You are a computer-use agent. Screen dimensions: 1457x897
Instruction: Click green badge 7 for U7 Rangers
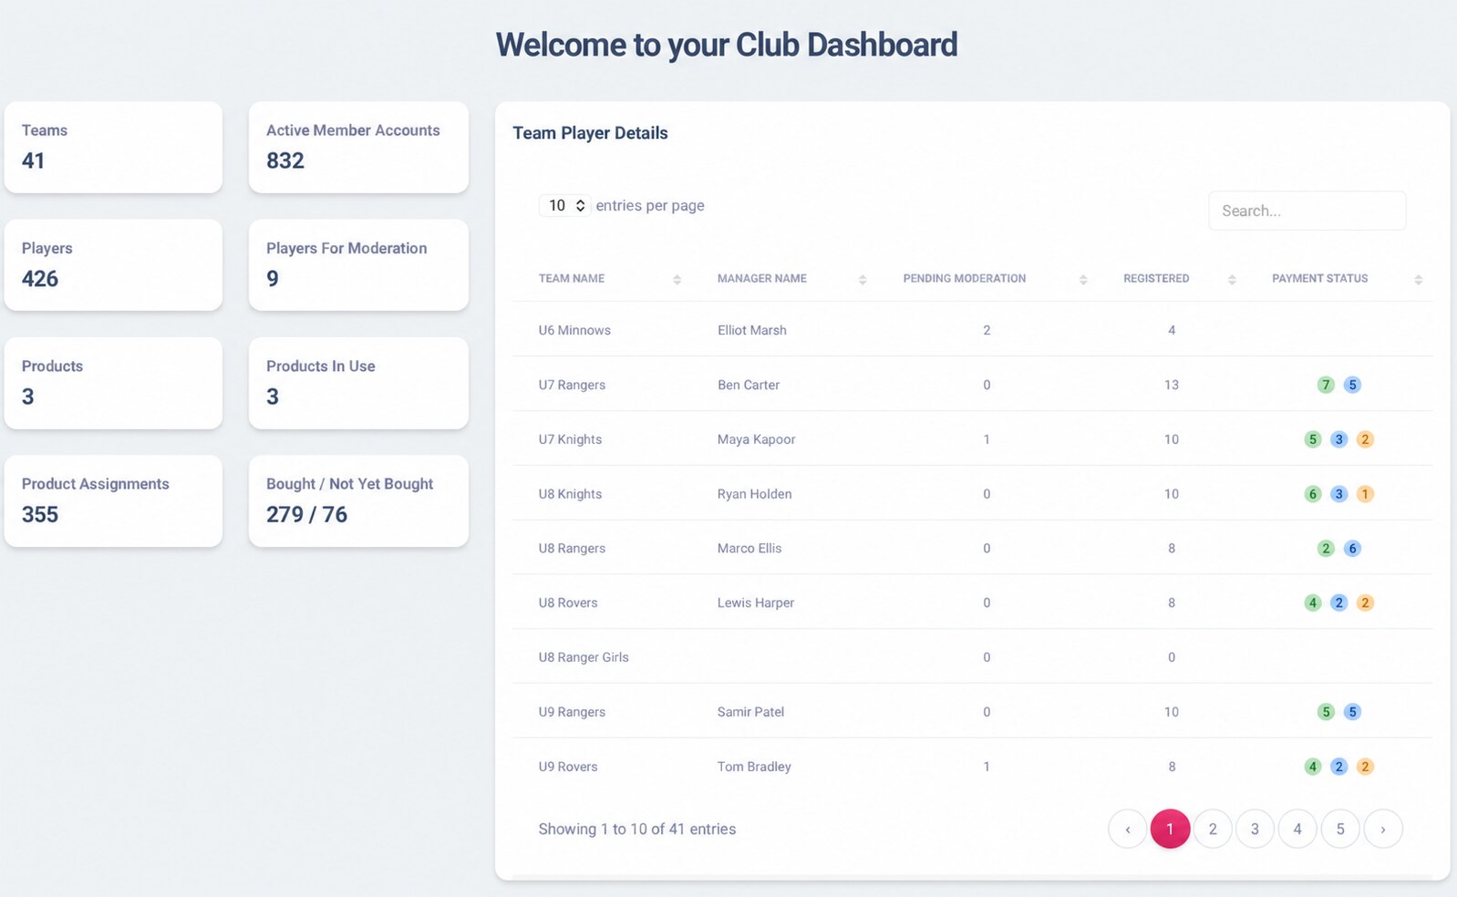tap(1327, 385)
